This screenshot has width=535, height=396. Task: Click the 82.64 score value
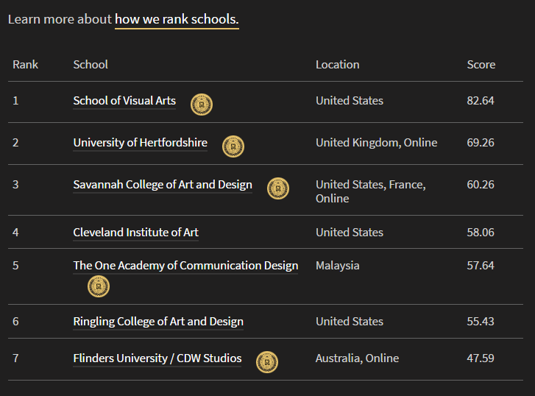pos(481,101)
